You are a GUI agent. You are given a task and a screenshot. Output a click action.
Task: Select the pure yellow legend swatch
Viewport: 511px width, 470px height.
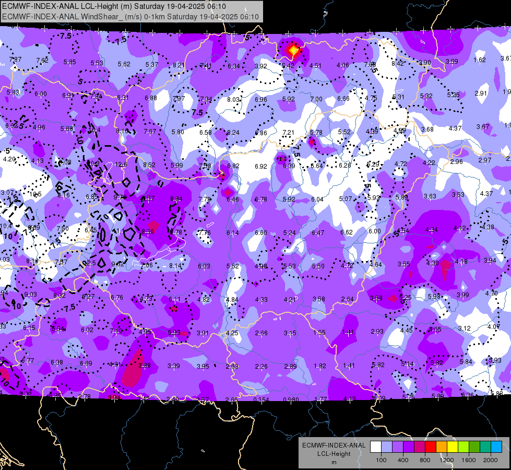(x=453, y=447)
